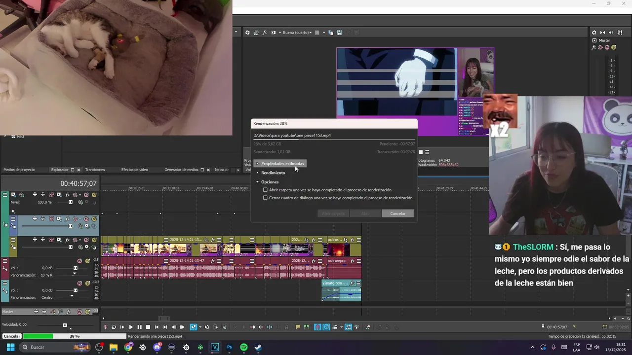Open the overlays grid icon in preview toolbar
Image resolution: width=632 pixels, height=355 pixels.
pos(317,33)
